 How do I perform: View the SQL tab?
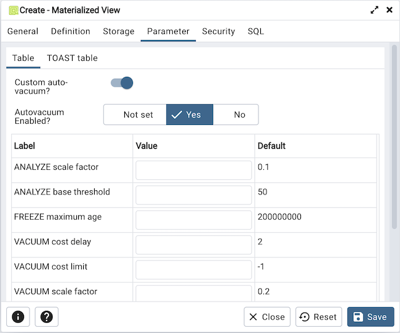(x=256, y=31)
